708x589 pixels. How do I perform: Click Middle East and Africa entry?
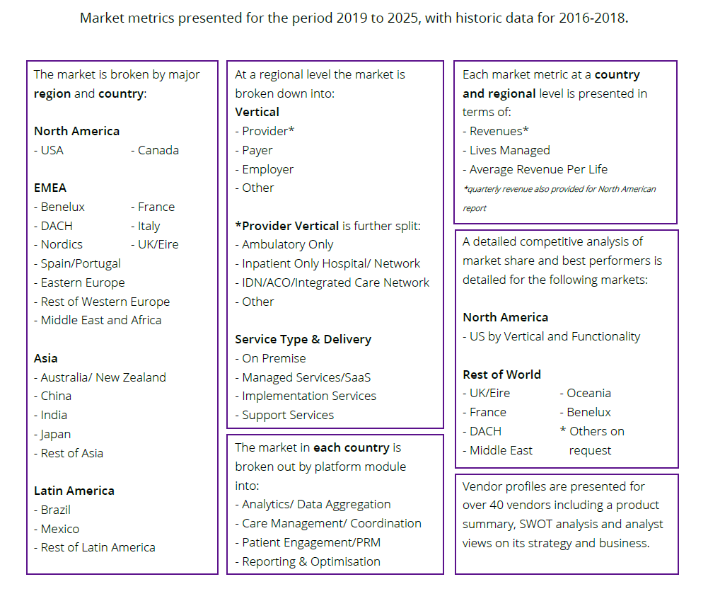pyautogui.click(x=98, y=320)
